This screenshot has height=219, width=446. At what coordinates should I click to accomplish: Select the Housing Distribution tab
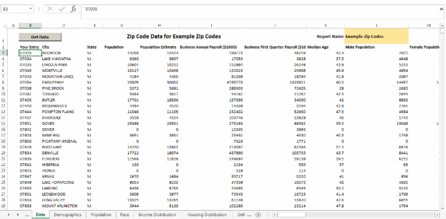coord(207,215)
